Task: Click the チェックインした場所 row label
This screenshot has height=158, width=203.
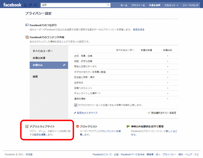Action: tap(85, 93)
